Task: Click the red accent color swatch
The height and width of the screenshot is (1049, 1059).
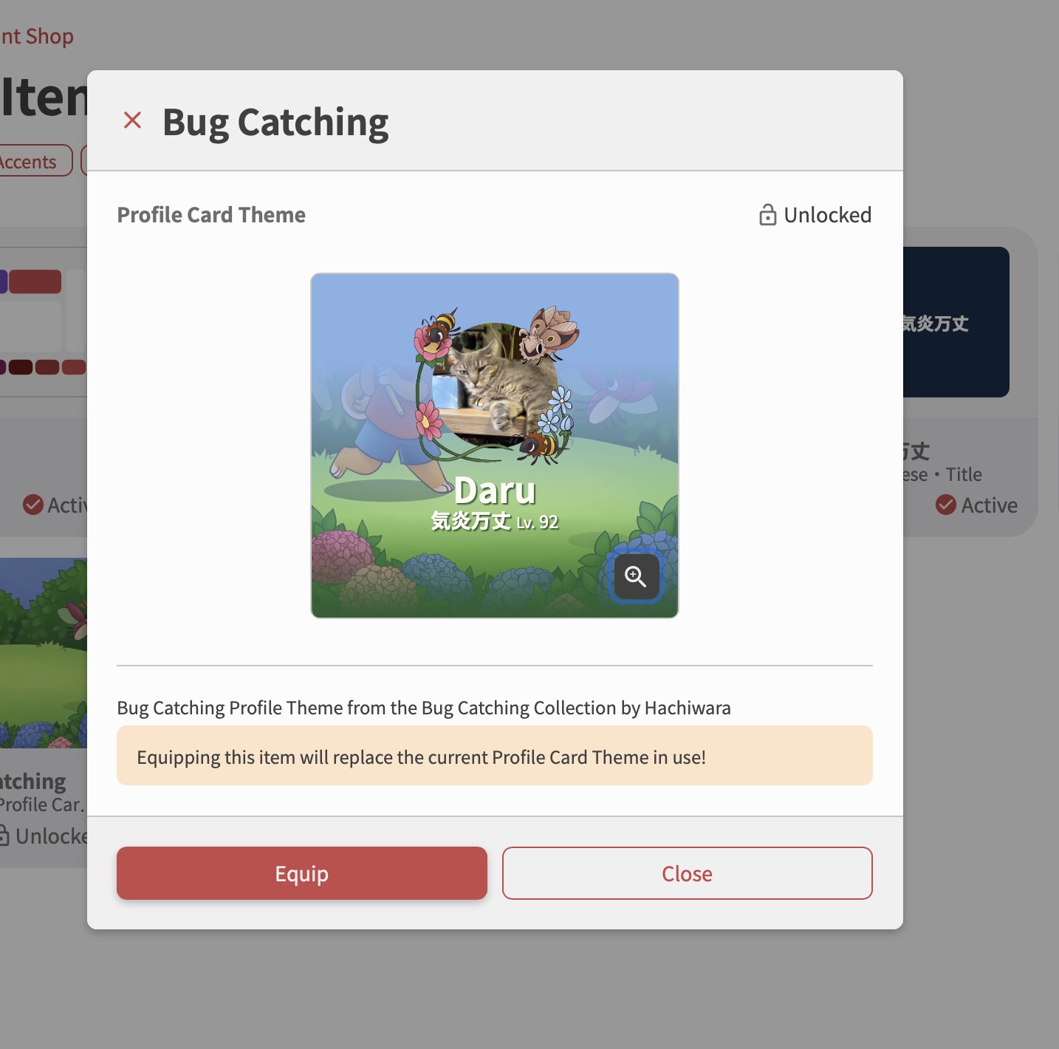Action: point(35,281)
